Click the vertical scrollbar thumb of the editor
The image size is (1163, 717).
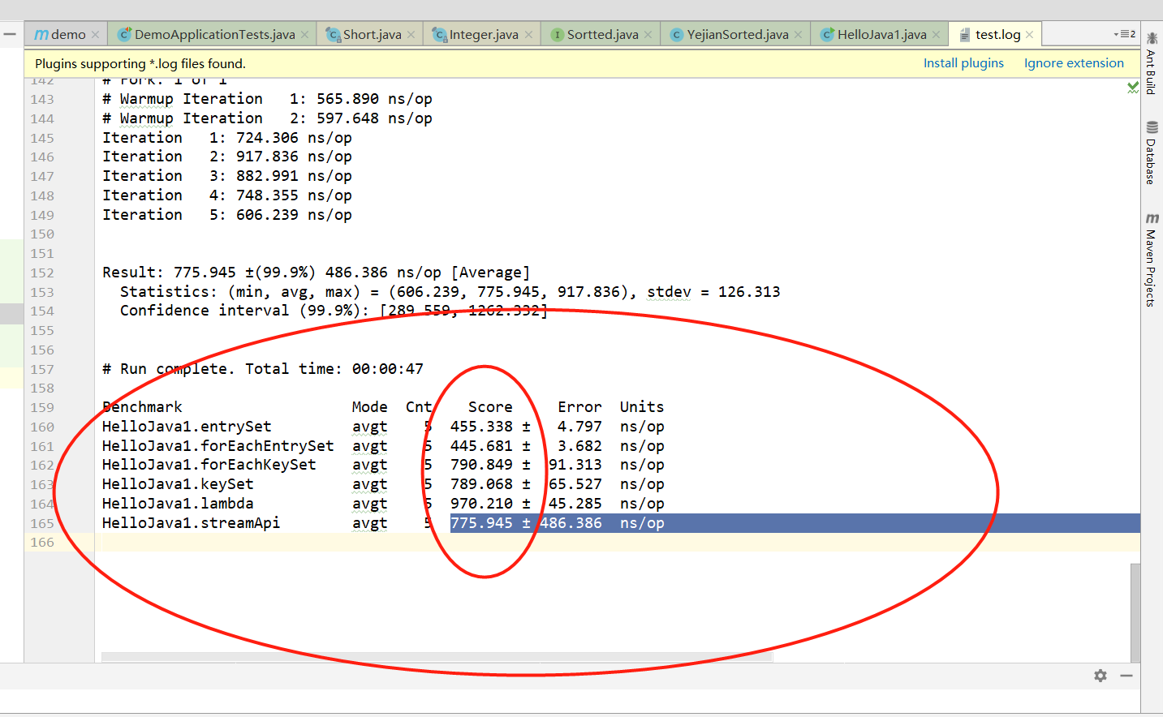[x=1135, y=613]
